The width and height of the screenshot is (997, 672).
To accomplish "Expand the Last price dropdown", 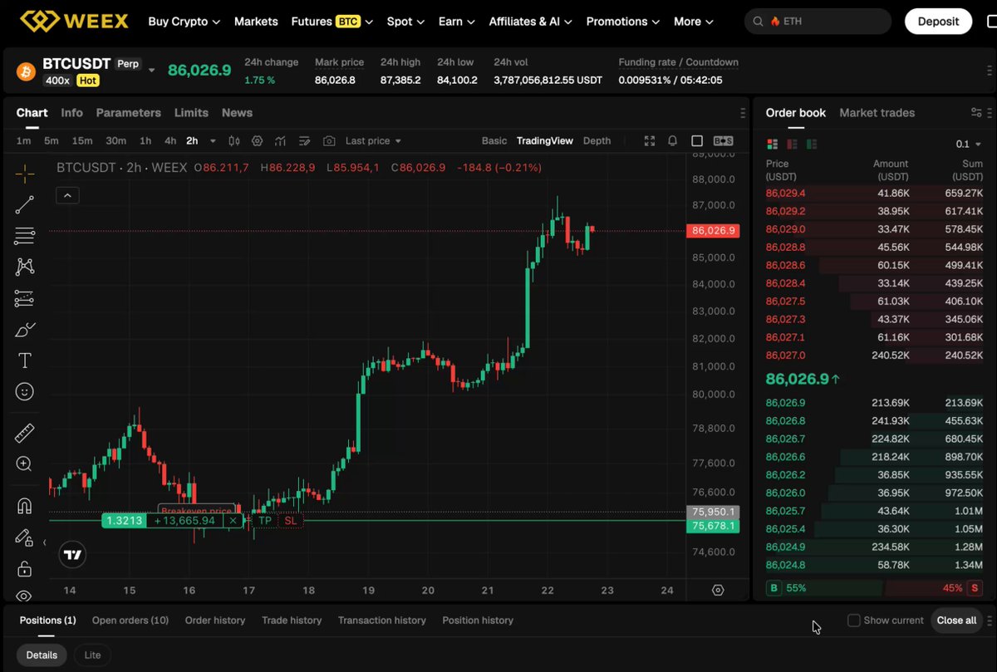I will pyautogui.click(x=373, y=141).
